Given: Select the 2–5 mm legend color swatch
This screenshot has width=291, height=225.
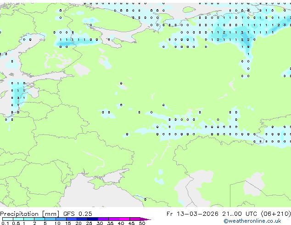Looking at the screenshot, I should tap(39, 219).
